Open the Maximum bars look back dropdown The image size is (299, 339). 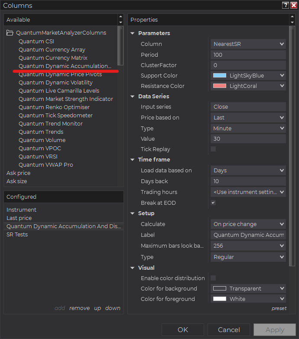pyautogui.click(x=248, y=245)
